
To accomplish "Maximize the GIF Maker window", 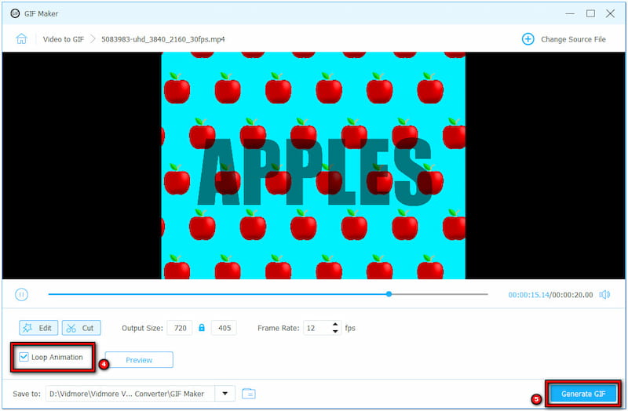I will tap(590, 13).
